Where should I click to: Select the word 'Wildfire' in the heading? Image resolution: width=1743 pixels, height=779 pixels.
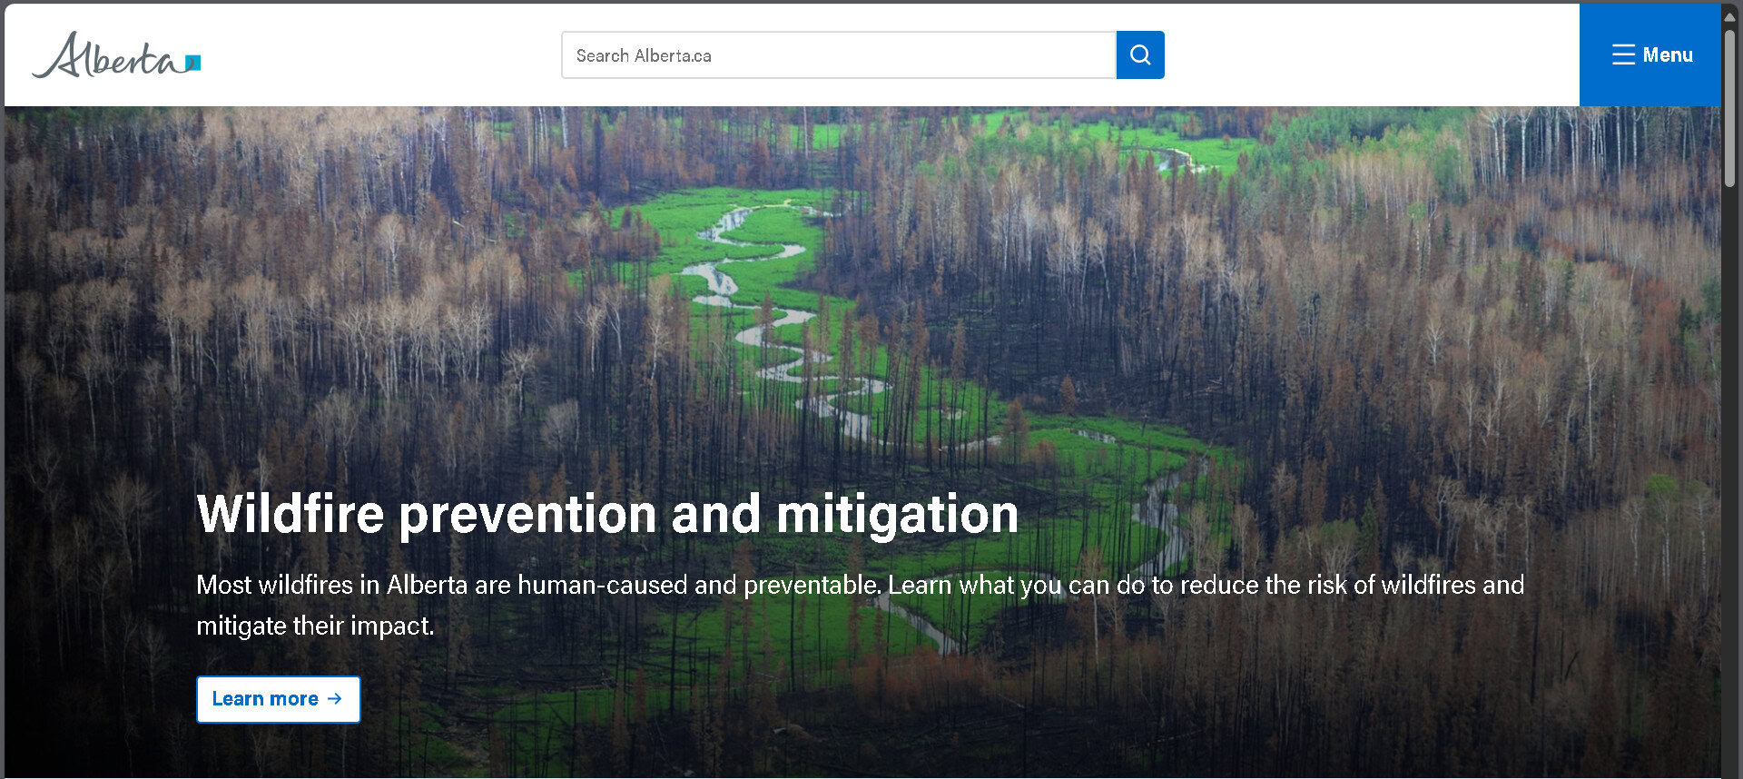coord(290,514)
